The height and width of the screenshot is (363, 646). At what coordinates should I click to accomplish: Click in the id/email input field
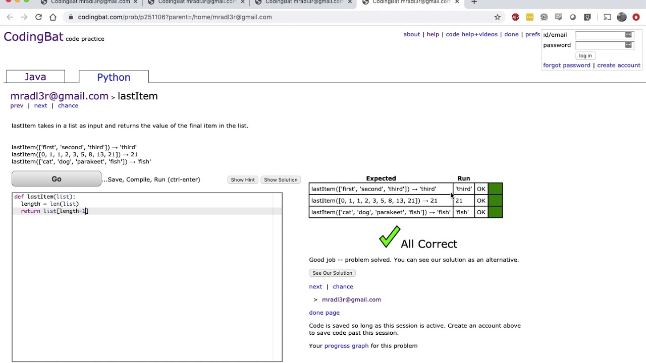pos(604,35)
